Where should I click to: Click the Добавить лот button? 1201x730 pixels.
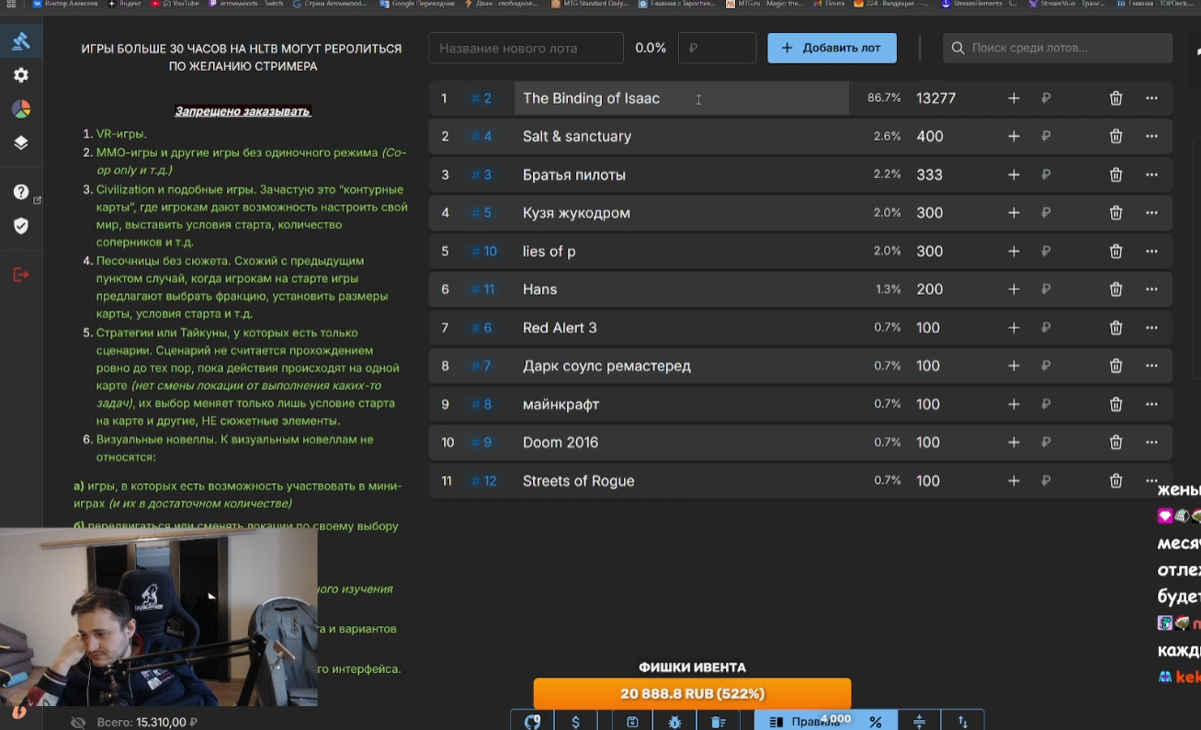[832, 48]
